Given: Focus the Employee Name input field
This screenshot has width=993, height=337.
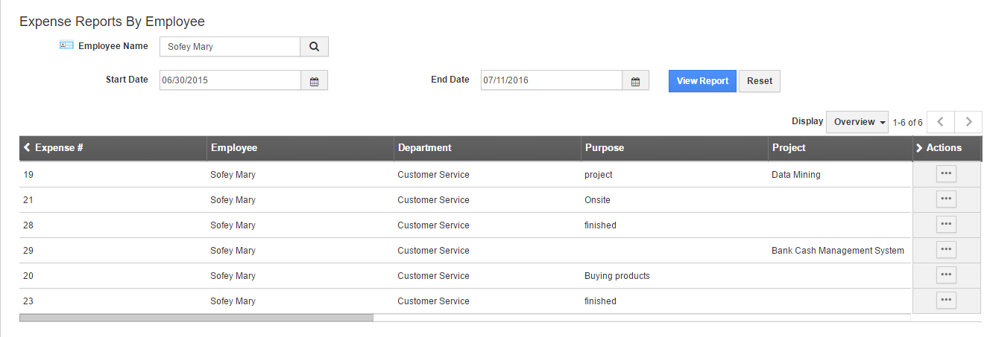Looking at the screenshot, I should (x=230, y=47).
